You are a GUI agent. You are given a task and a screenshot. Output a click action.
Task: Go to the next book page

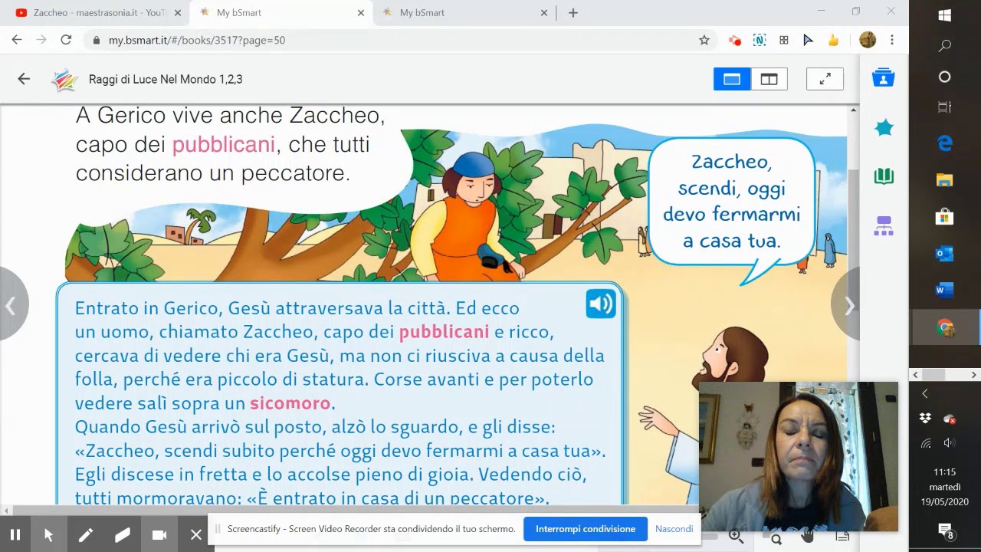click(x=848, y=306)
